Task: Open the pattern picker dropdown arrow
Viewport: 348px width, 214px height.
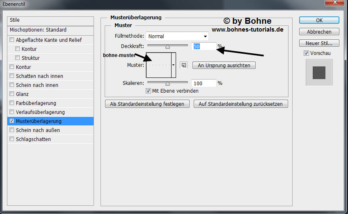Action: (x=174, y=65)
